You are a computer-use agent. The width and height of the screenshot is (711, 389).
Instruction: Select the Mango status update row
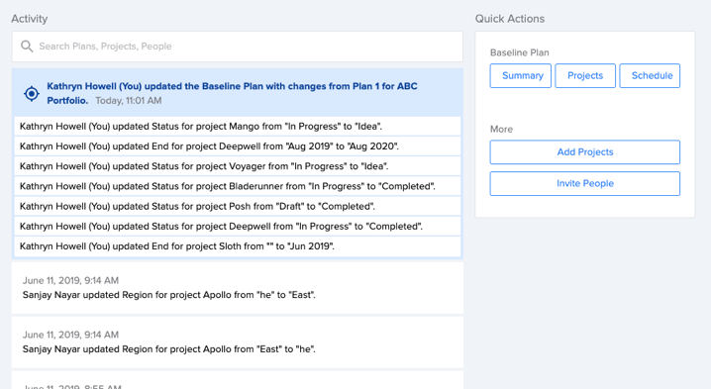(x=237, y=127)
